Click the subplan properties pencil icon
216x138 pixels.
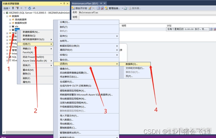pos(90,8)
